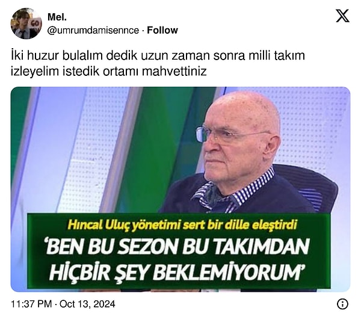361x322 pixels.
Task: Follow the account via the Follow link
Action: pos(162,30)
